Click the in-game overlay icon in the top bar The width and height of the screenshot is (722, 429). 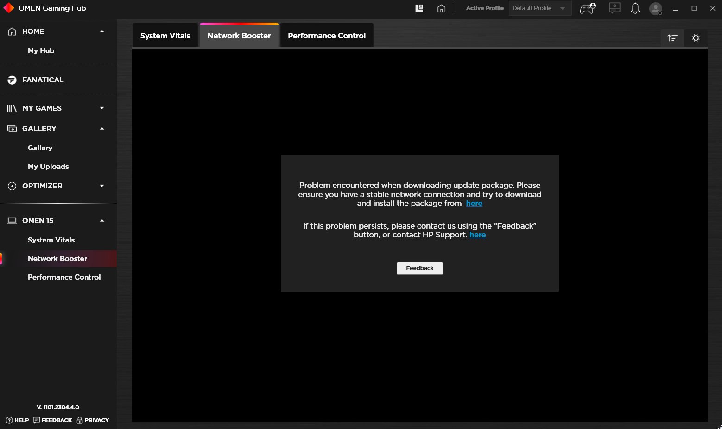point(419,8)
